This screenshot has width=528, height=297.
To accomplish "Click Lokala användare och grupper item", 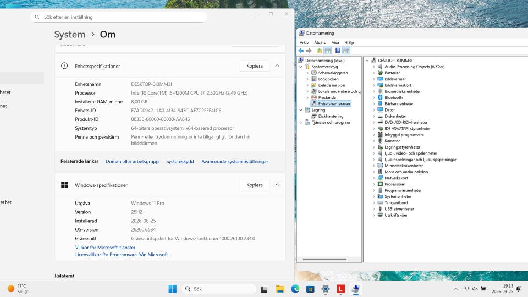I will pos(339,91).
